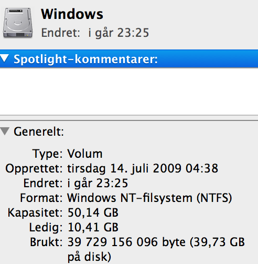258x264 pixels.
Task: Click the Windows hard drive icon
Action: tap(18, 23)
